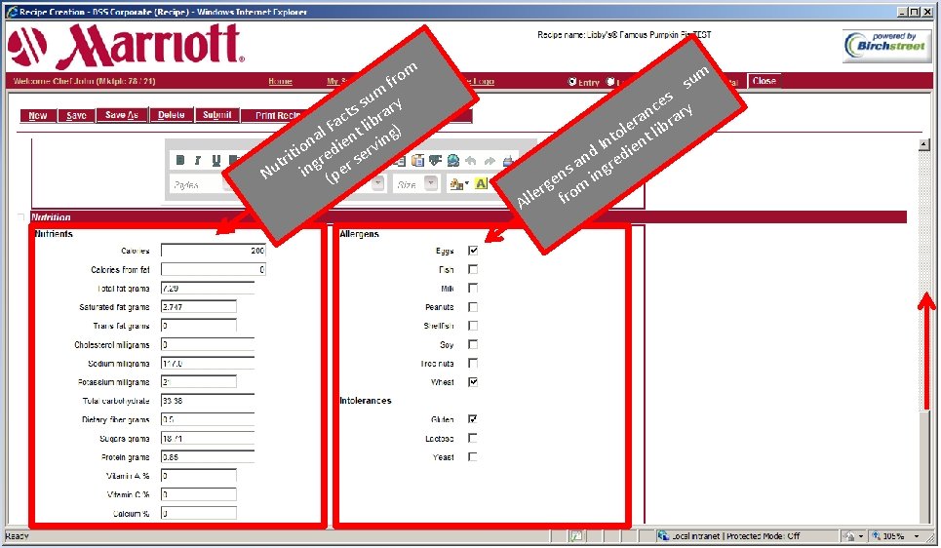Click the Calories input field
Screen dimensions: 941x548
(213, 251)
